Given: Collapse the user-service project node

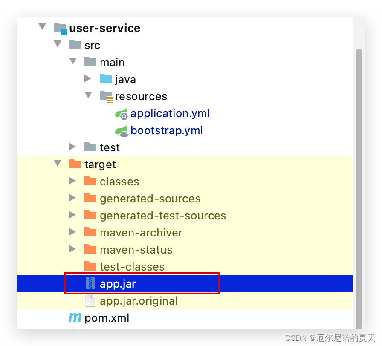Looking at the screenshot, I should pyautogui.click(x=42, y=27).
